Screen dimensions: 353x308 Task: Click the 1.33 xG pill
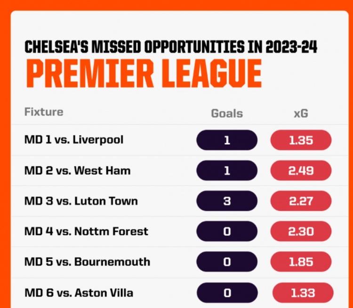[303, 293]
